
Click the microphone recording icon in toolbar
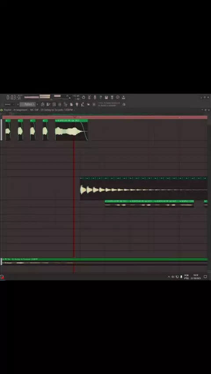pyautogui.click(x=95, y=97)
